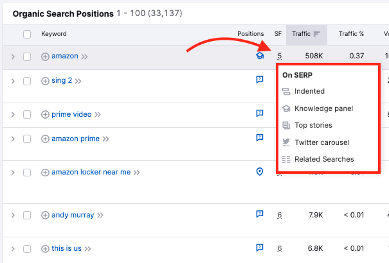
Task: Click the Keyword column header
Action: point(54,34)
